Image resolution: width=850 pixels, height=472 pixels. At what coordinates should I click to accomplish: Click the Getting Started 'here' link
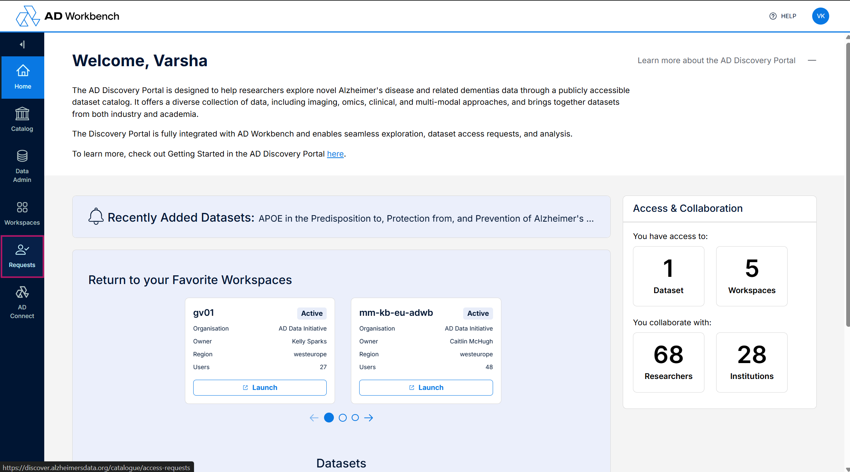[x=335, y=154]
